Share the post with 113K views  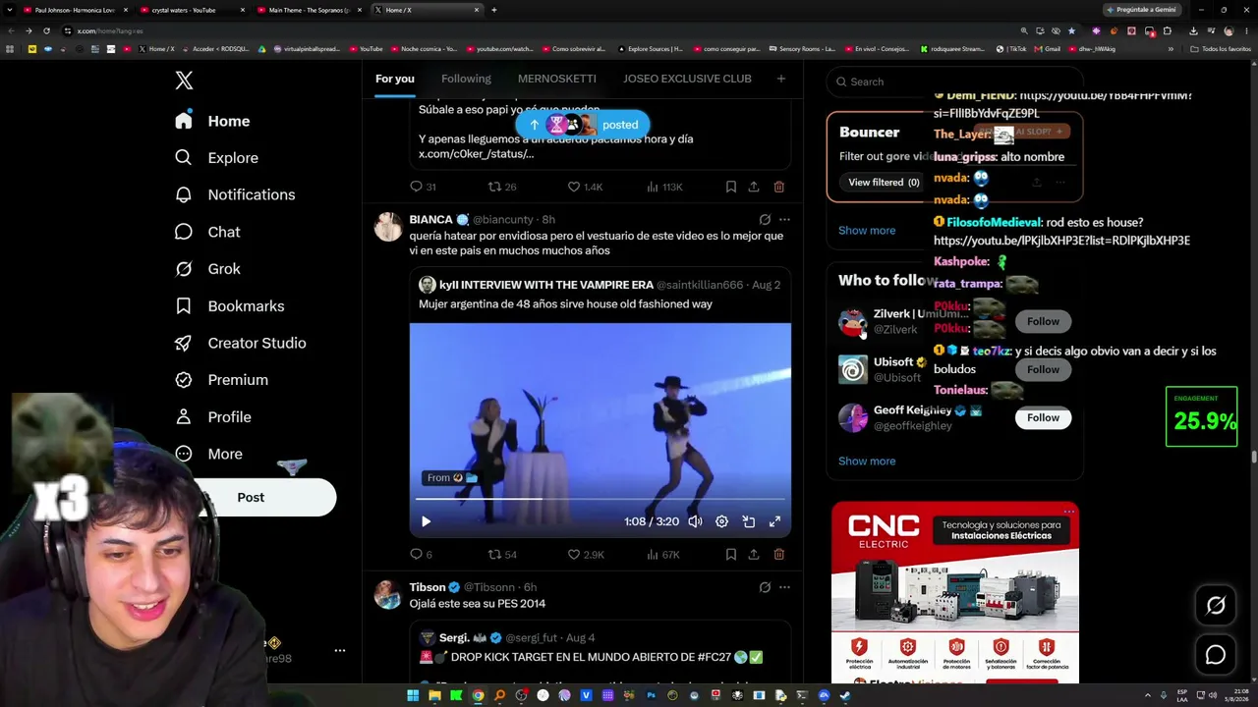point(754,187)
